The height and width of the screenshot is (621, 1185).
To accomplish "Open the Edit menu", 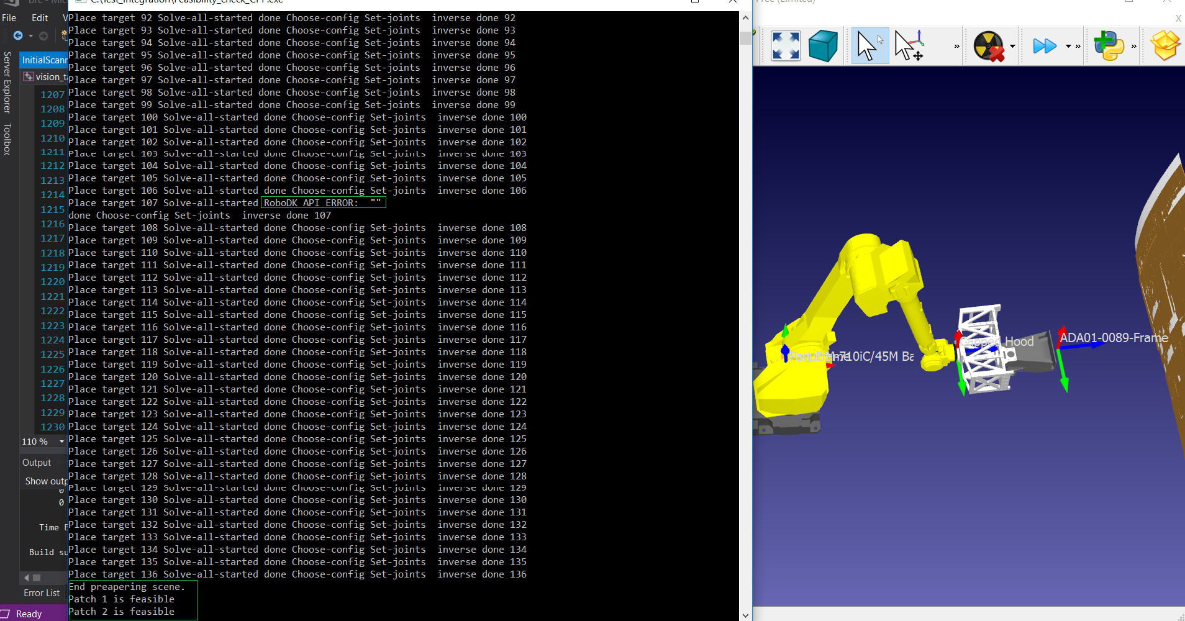I will click(x=40, y=18).
